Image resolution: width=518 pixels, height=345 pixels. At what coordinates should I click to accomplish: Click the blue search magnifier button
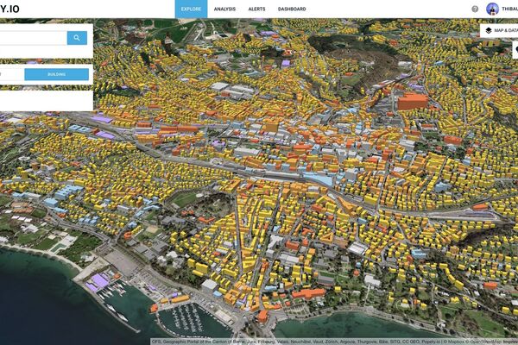click(77, 38)
